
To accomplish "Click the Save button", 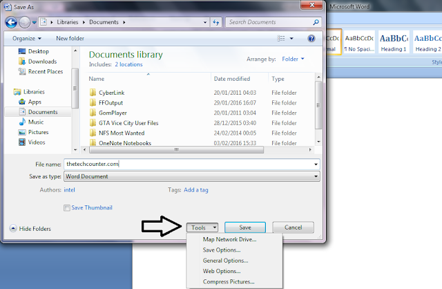I will [x=245, y=227].
